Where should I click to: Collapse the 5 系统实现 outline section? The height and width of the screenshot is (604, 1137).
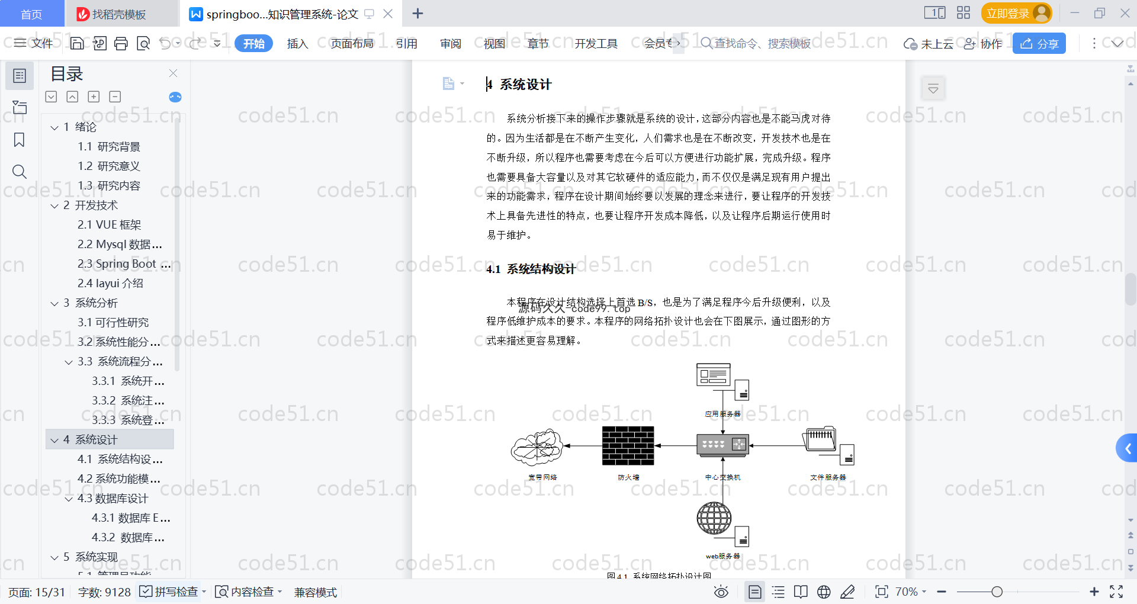pyautogui.click(x=54, y=557)
